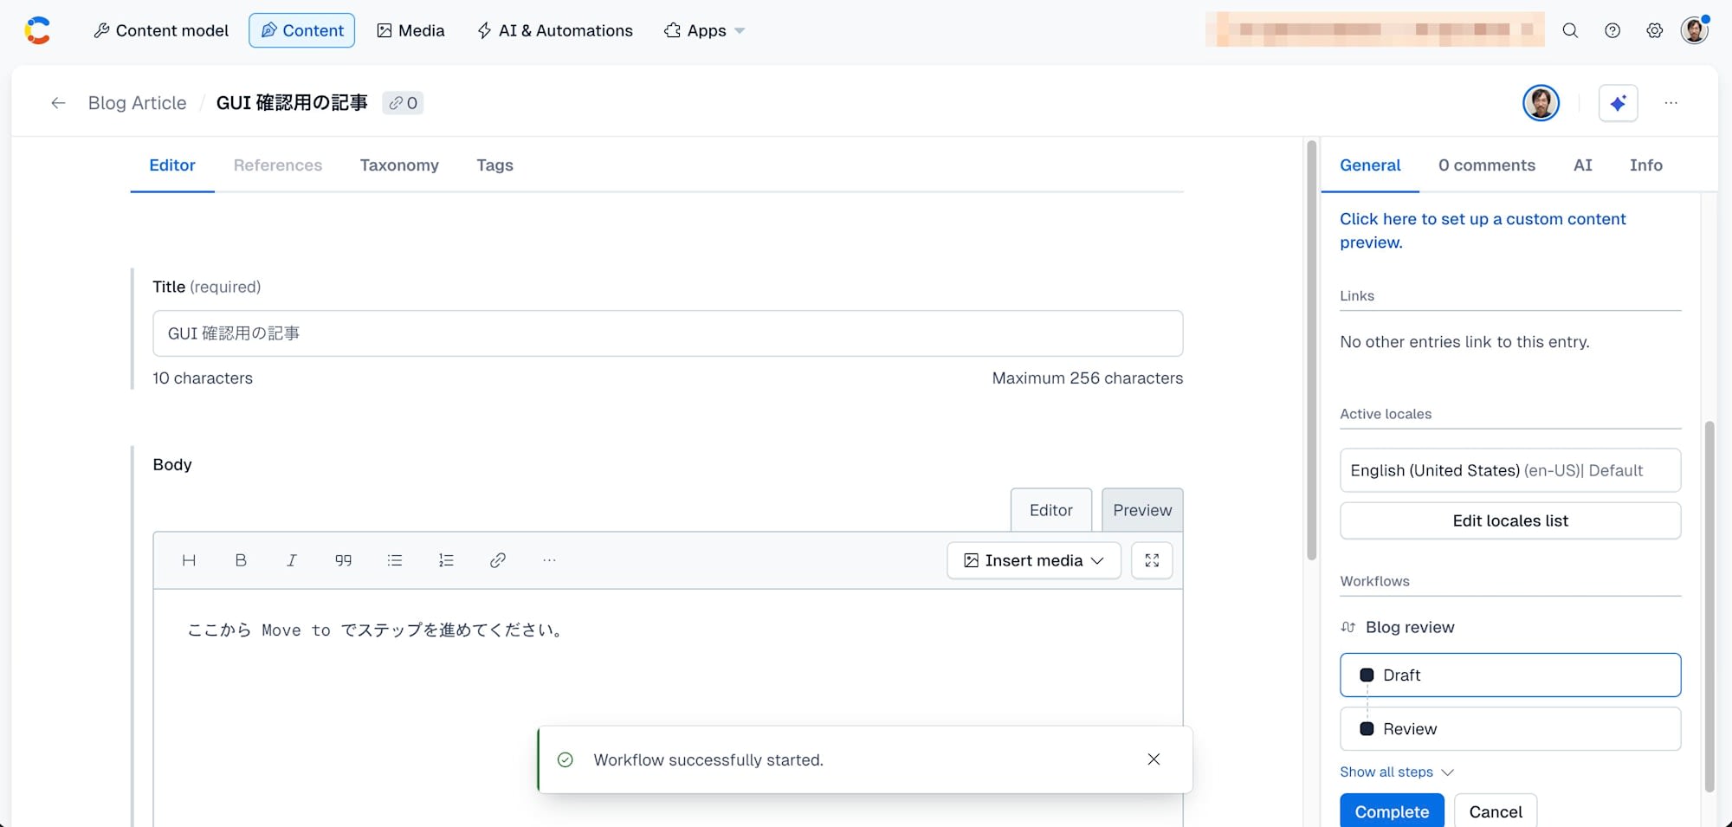Insert an unordered bullet list
1732x827 pixels.
coord(395,560)
